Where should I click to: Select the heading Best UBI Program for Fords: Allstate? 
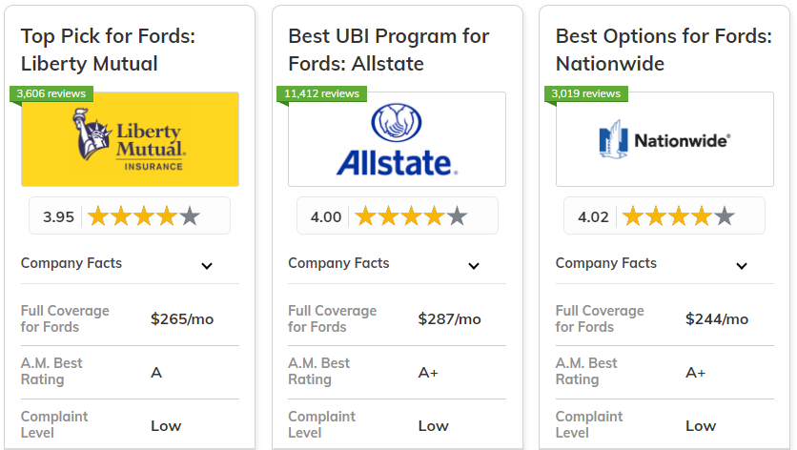[389, 50]
